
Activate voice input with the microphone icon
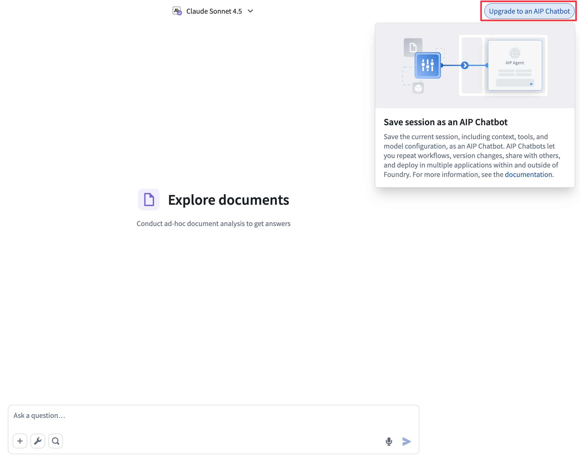click(389, 441)
